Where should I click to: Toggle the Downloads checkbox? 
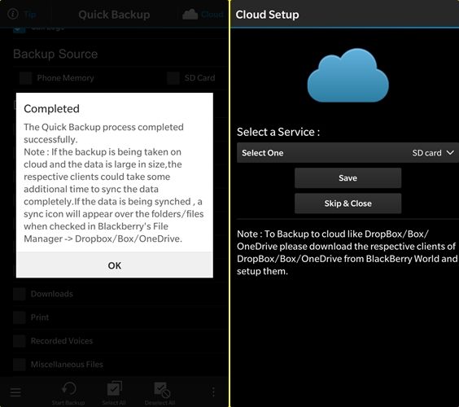click(20, 294)
